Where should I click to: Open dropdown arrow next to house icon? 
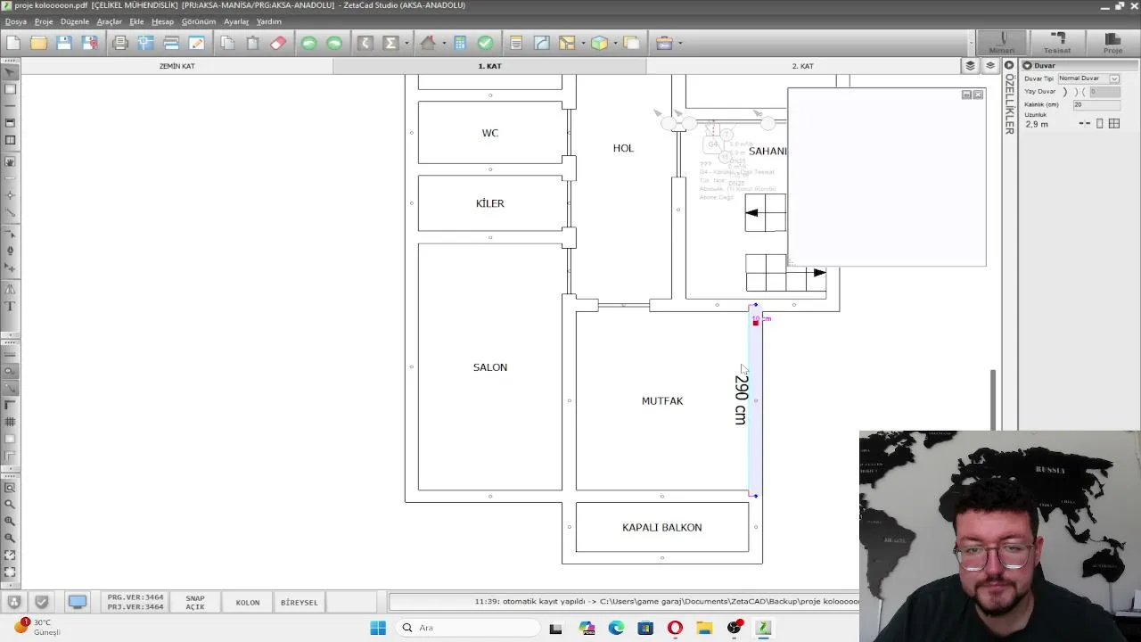click(444, 43)
